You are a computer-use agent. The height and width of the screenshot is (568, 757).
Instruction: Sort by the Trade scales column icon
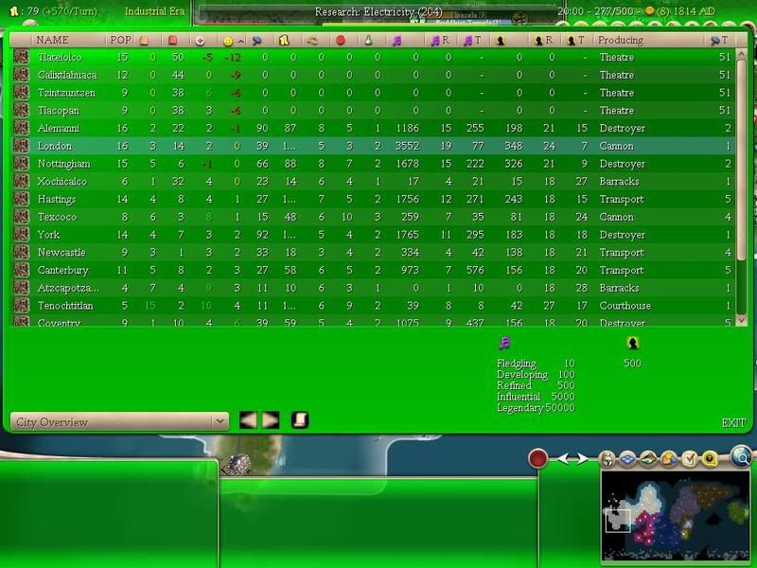point(312,41)
